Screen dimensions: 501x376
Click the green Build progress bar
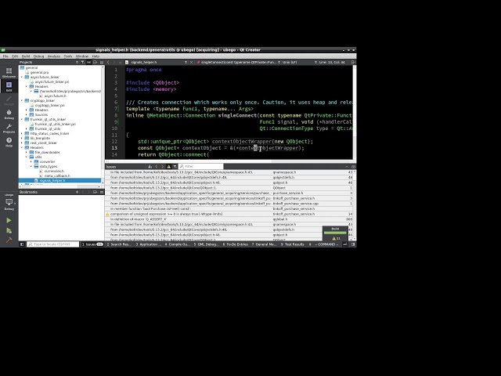coord(335,233)
